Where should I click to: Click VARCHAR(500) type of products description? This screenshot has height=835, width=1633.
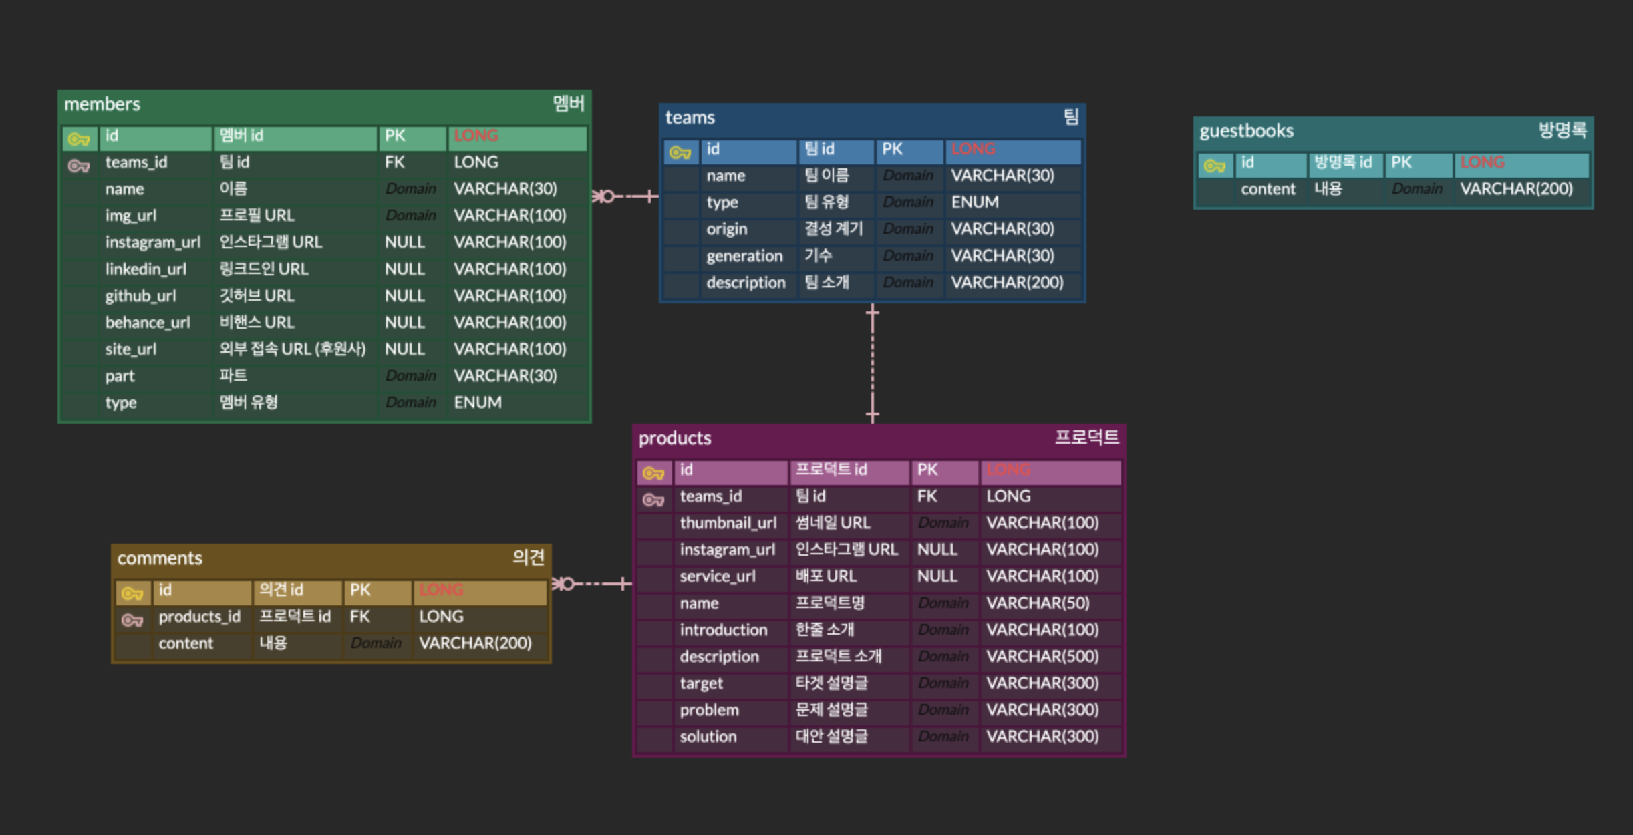click(1042, 657)
